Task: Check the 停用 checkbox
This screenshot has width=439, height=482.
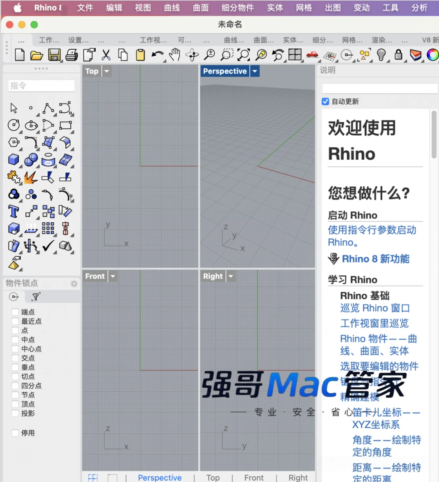Action: pos(15,433)
